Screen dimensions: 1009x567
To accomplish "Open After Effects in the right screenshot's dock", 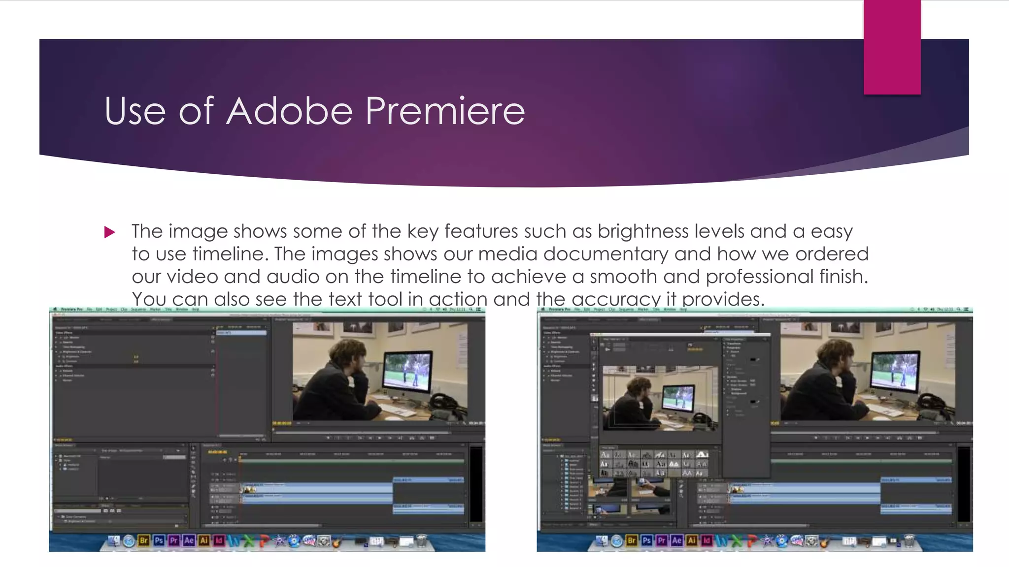I will pos(676,541).
